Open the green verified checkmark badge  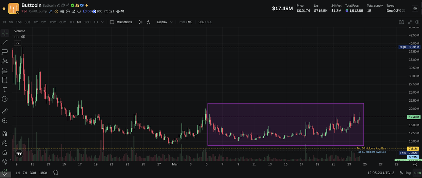[72, 6]
